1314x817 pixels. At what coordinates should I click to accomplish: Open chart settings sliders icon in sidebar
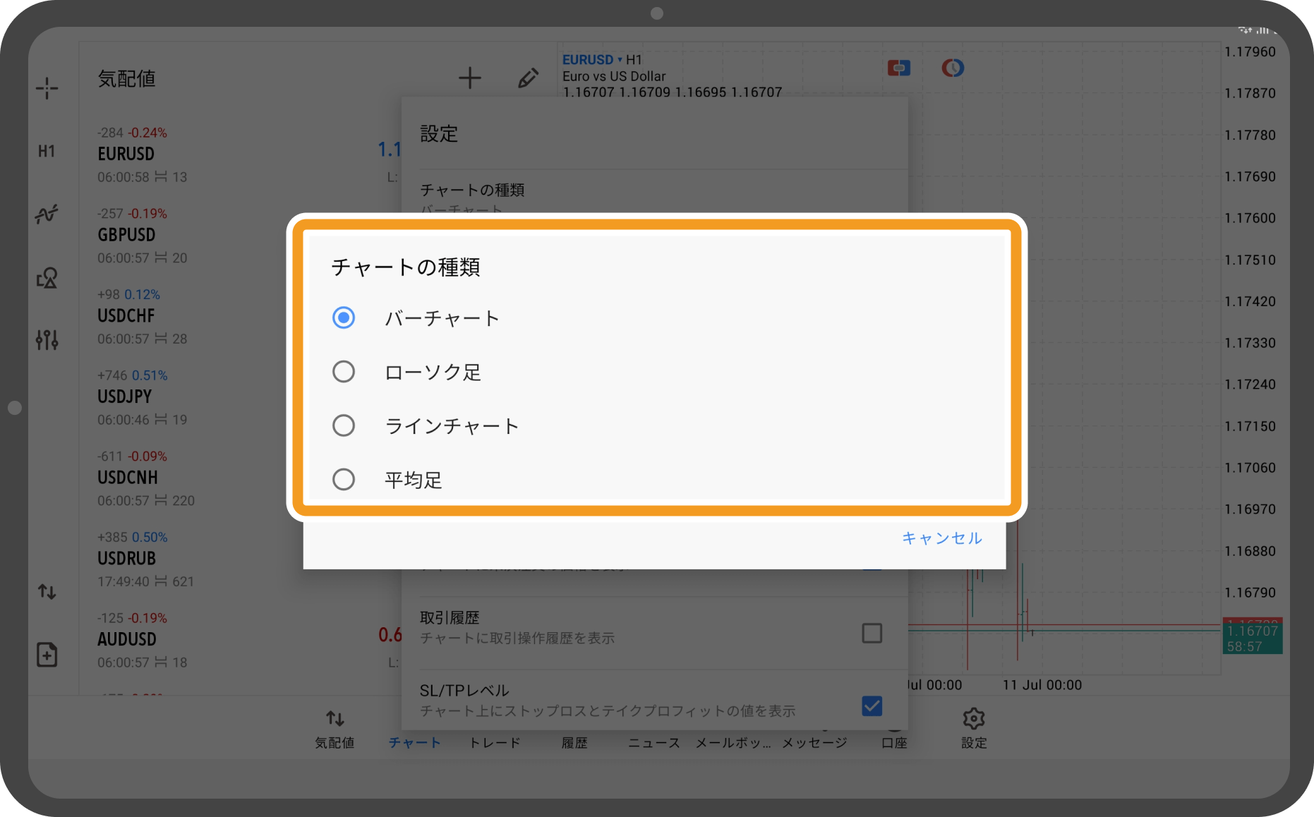(47, 340)
